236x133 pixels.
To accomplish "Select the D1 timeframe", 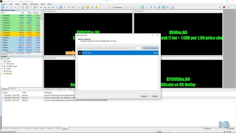I will (x=65, y=7).
